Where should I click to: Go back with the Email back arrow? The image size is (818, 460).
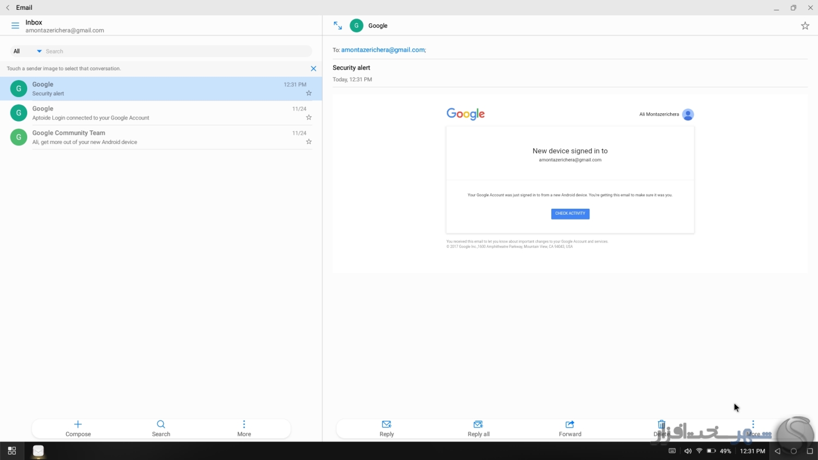click(8, 8)
